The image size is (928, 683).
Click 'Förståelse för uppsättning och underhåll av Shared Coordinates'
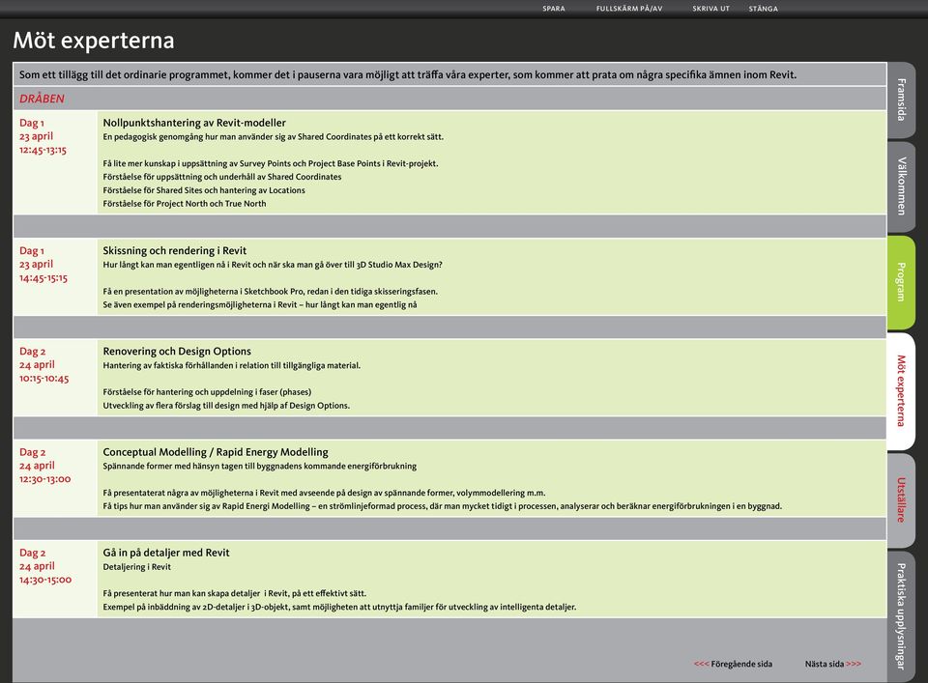tap(222, 177)
